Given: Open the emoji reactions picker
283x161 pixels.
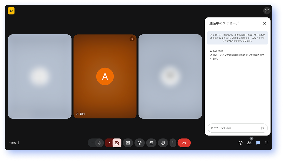Looking at the screenshot, I should 139,143.
